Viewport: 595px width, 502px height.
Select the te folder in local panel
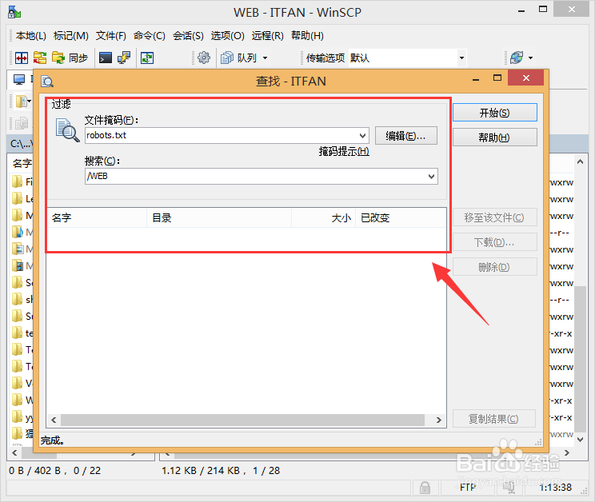(22, 333)
